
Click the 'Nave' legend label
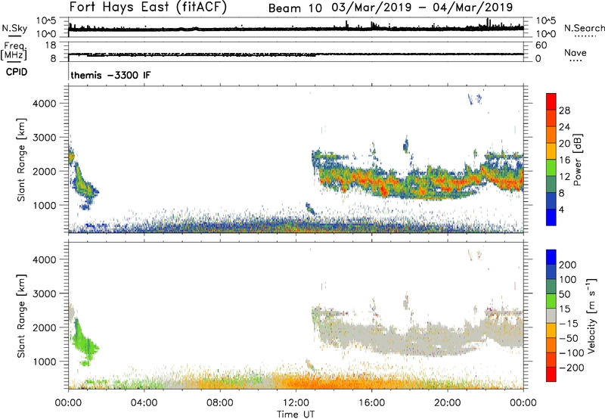tap(576, 52)
